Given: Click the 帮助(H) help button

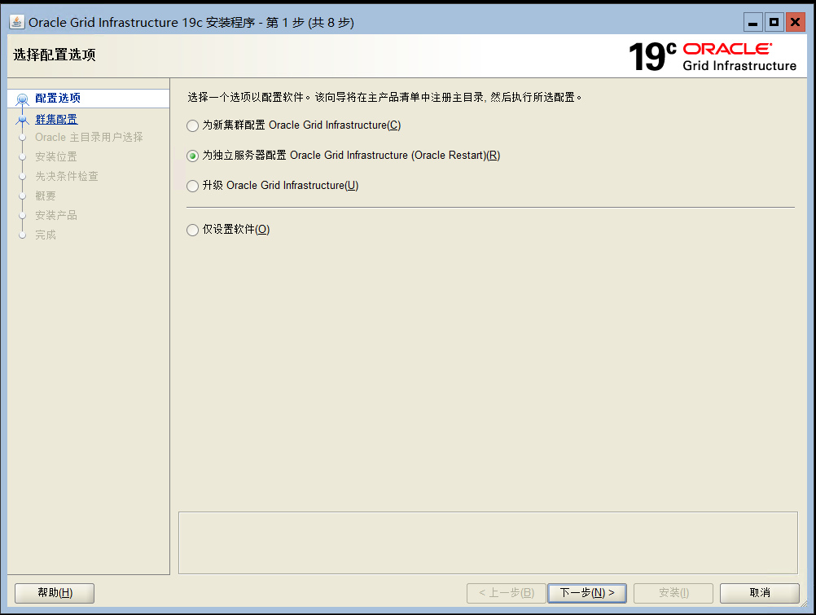Looking at the screenshot, I should [55, 593].
